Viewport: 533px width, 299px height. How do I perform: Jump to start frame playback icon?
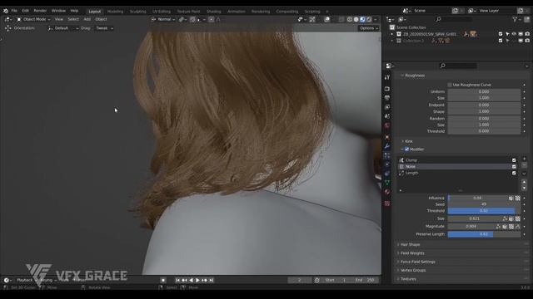coord(177,281)
